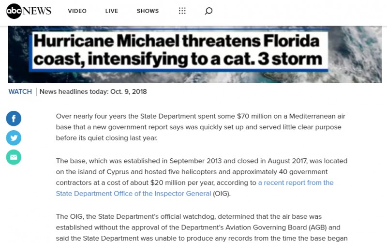Click the WATCH label under the video
Image resolution: width=387 pixels, height=243 pixels.
[20, 91]
